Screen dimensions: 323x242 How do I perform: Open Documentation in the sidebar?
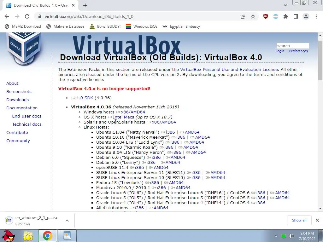click(x=22, y=108)
